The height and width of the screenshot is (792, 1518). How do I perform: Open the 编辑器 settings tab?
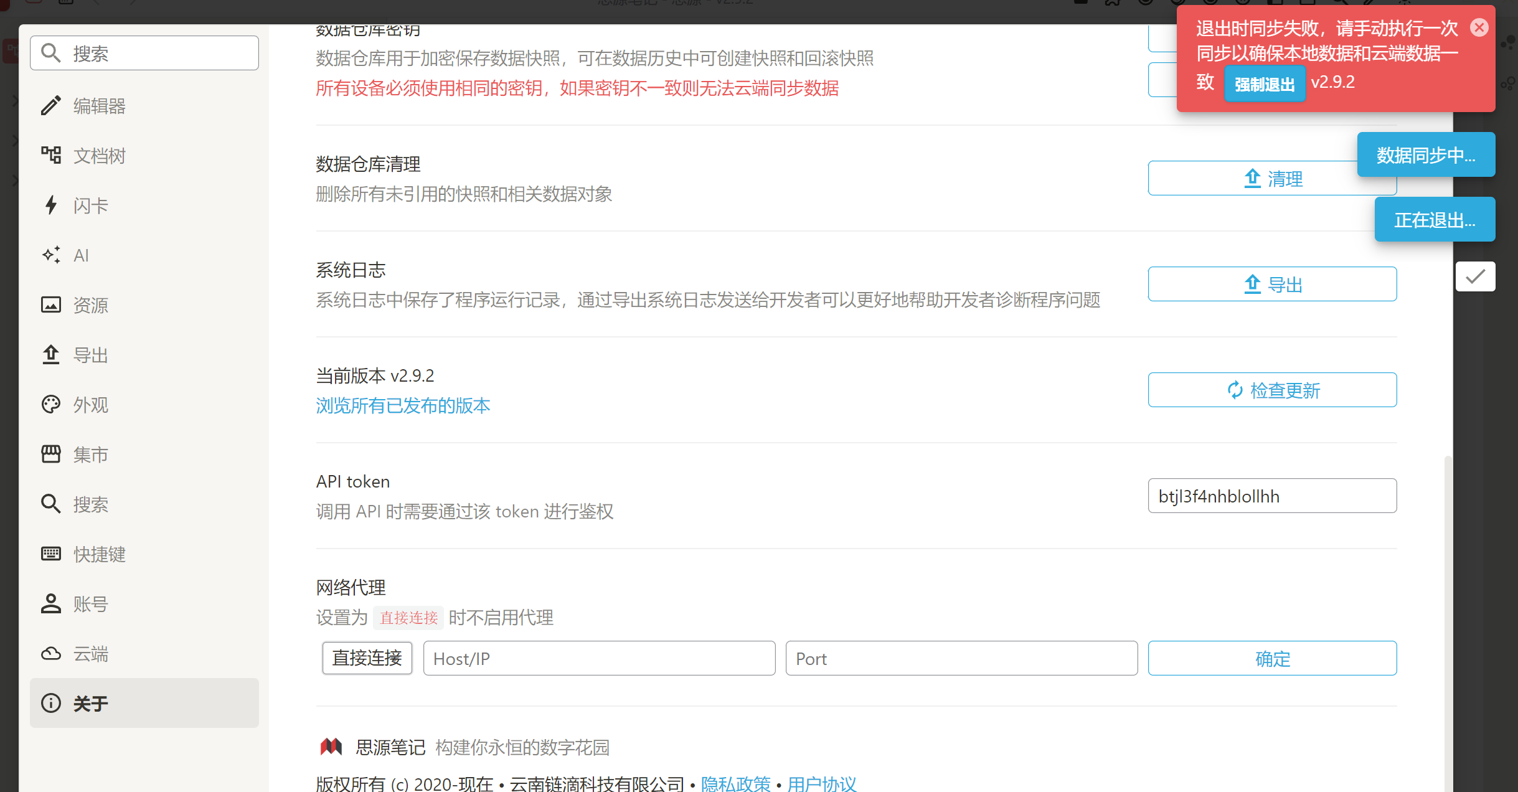coord(98,106)
